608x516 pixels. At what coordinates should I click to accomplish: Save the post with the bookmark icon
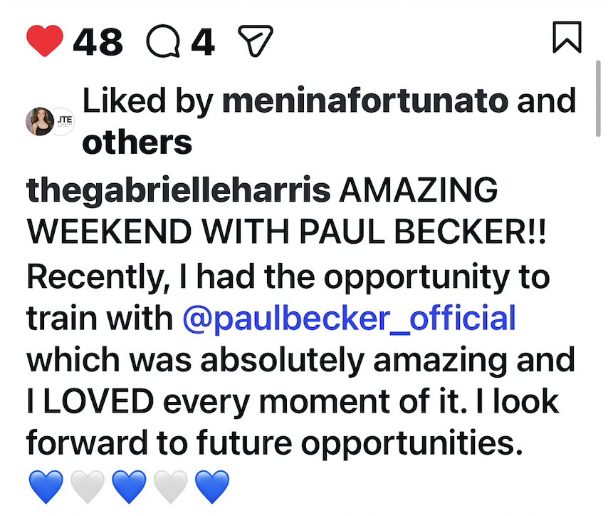[x=567, y=38]
